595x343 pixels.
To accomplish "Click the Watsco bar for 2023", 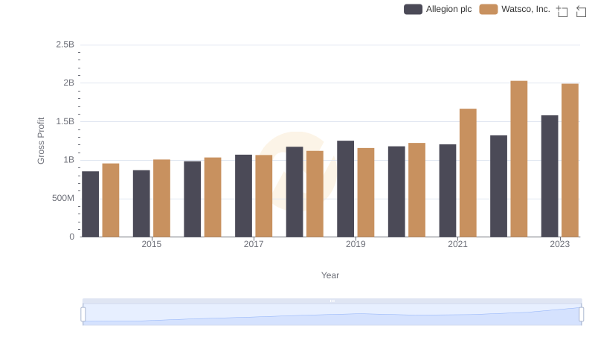I will (570, 161).
